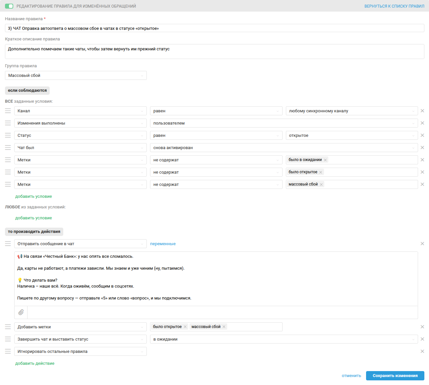Open the 'Группа правила' dropdown
Screen dimensions: 429x385
click(76, 76)
